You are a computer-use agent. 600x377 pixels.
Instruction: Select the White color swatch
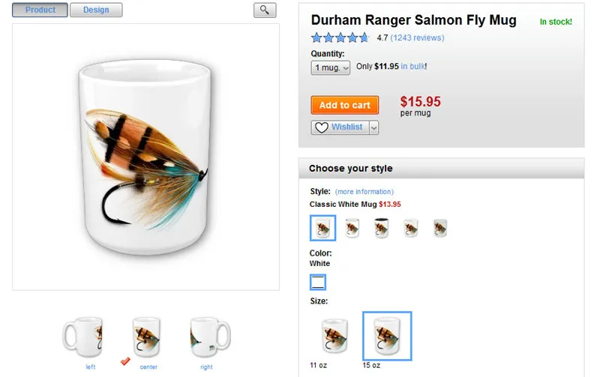tap(318, 282)
